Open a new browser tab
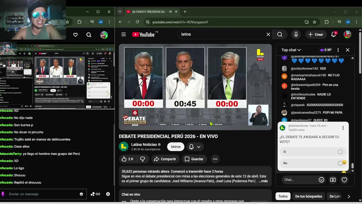 point(185,12)
